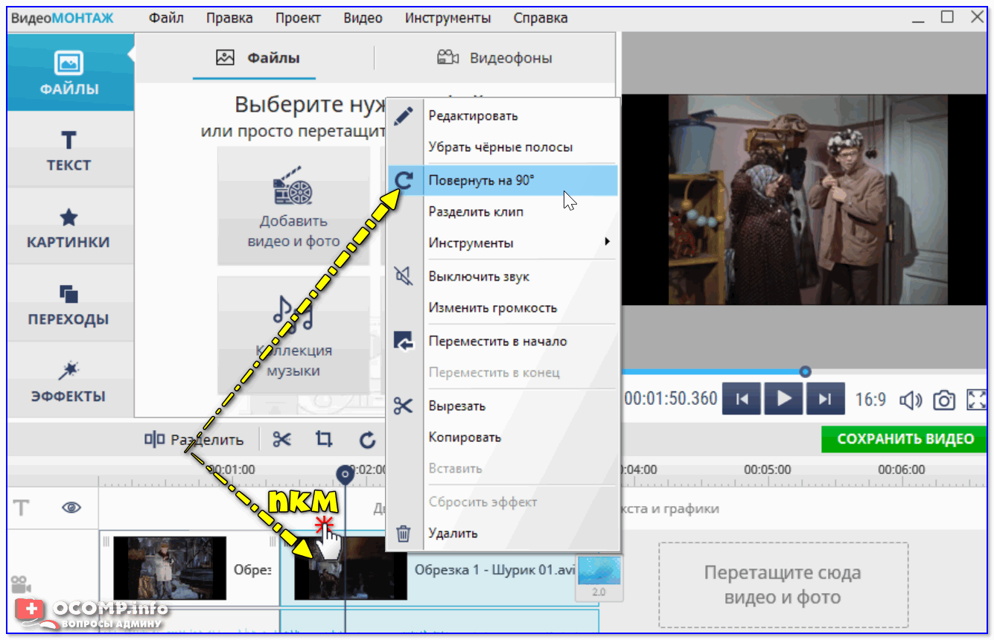Choose Редактировать in the context menu

(473, 116)
